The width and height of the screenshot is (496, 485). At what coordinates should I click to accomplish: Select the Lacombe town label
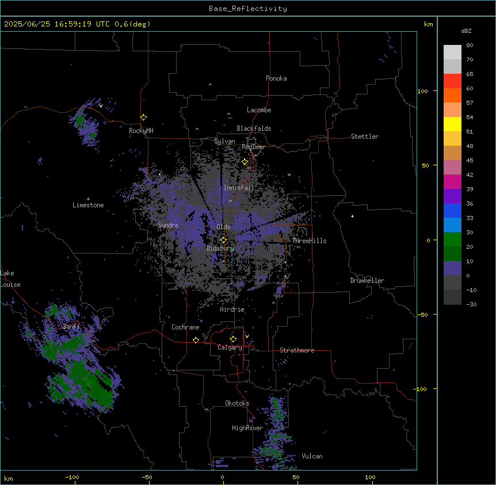[x=259, y=110]
